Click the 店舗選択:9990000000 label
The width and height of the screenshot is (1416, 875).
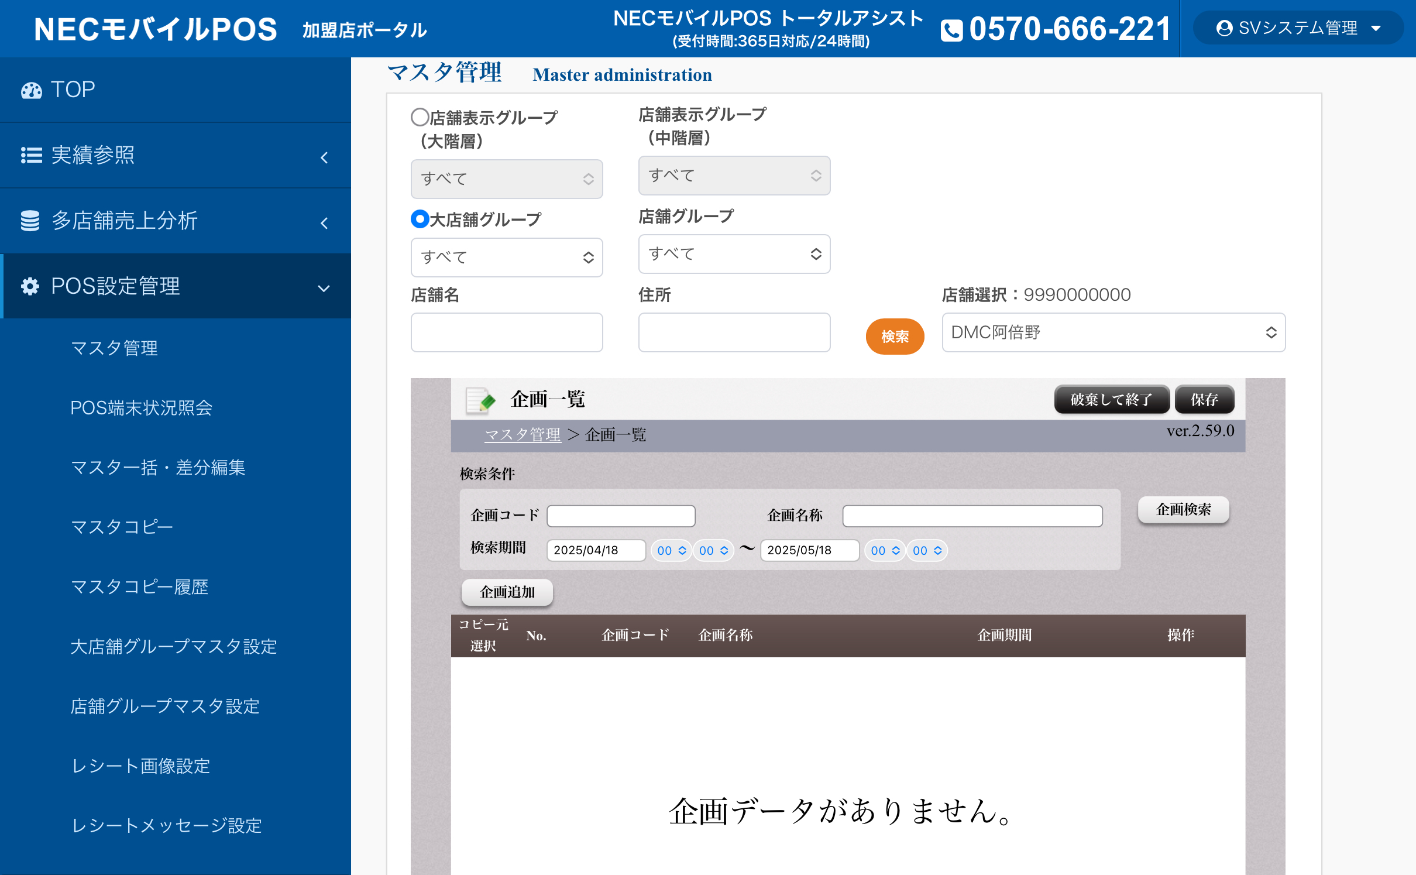pos(1036,294)
